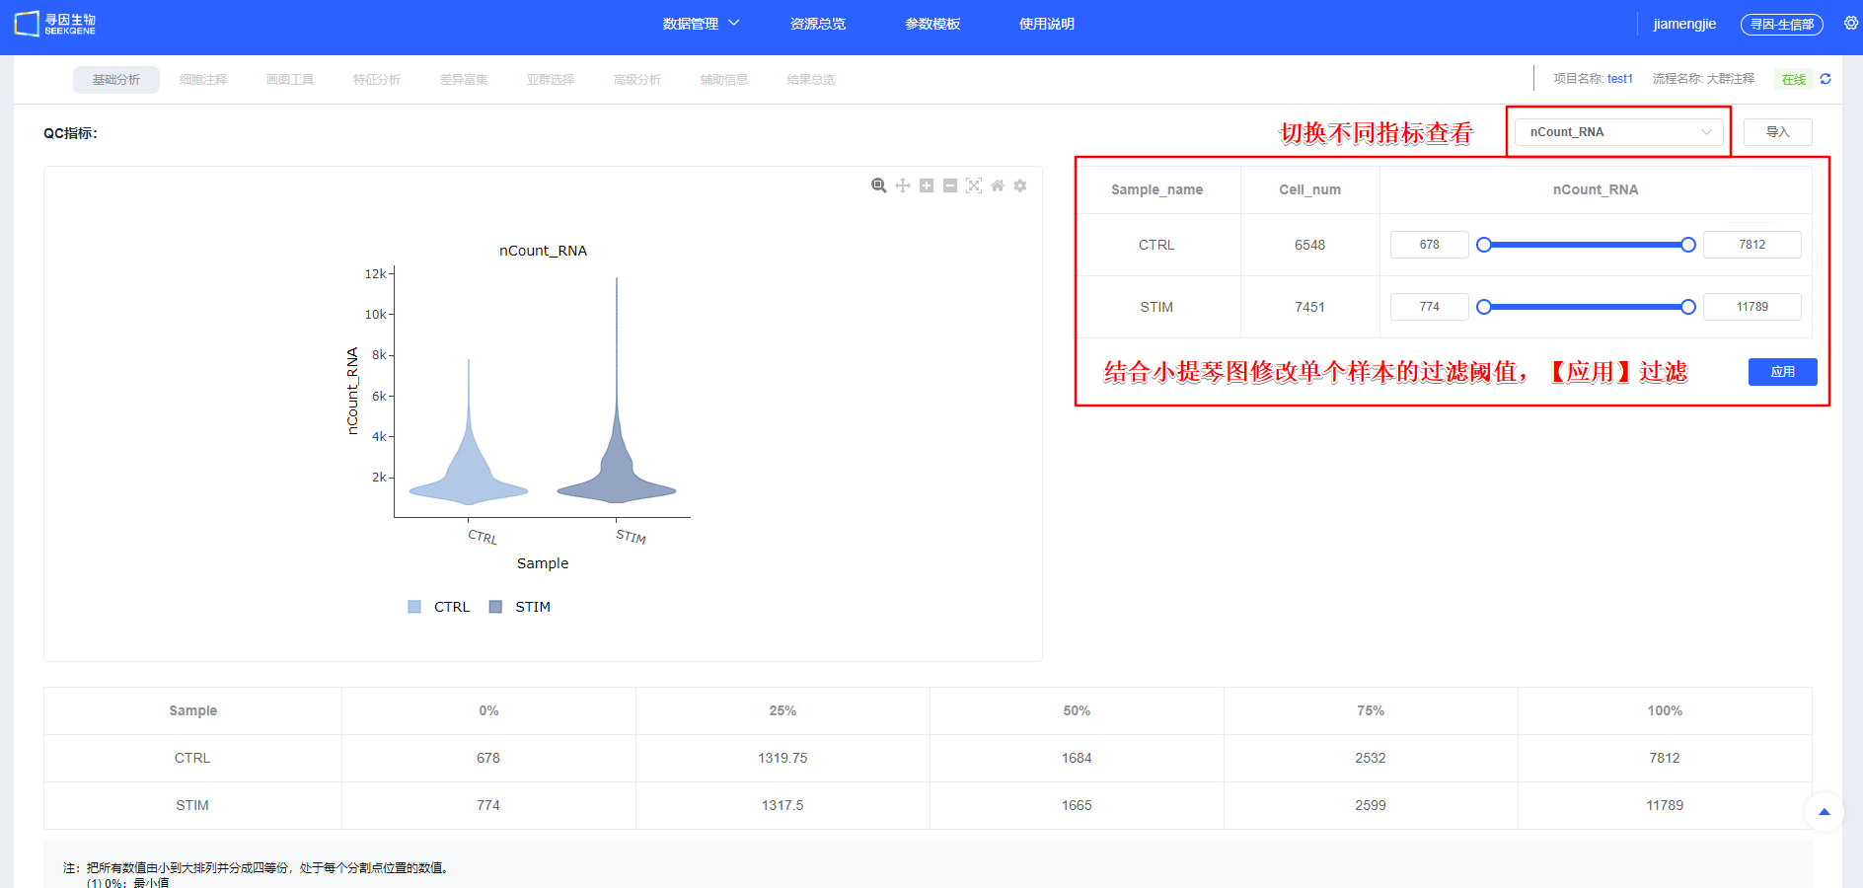Grab the CTRL slider maximum handle
This screenshot has width=1863, height=888.
(x=1688, y=245)
